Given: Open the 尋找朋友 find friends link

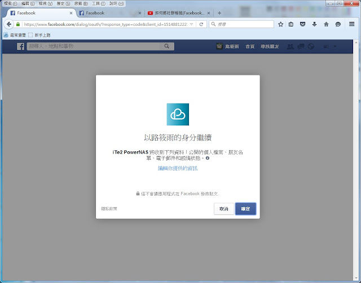Looking at the screenshot, I should pos(270,46).
